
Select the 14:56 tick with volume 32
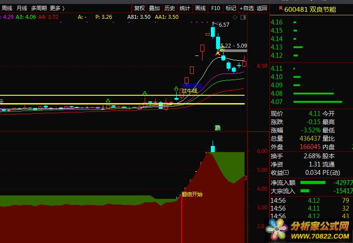[x=311, y=208]
